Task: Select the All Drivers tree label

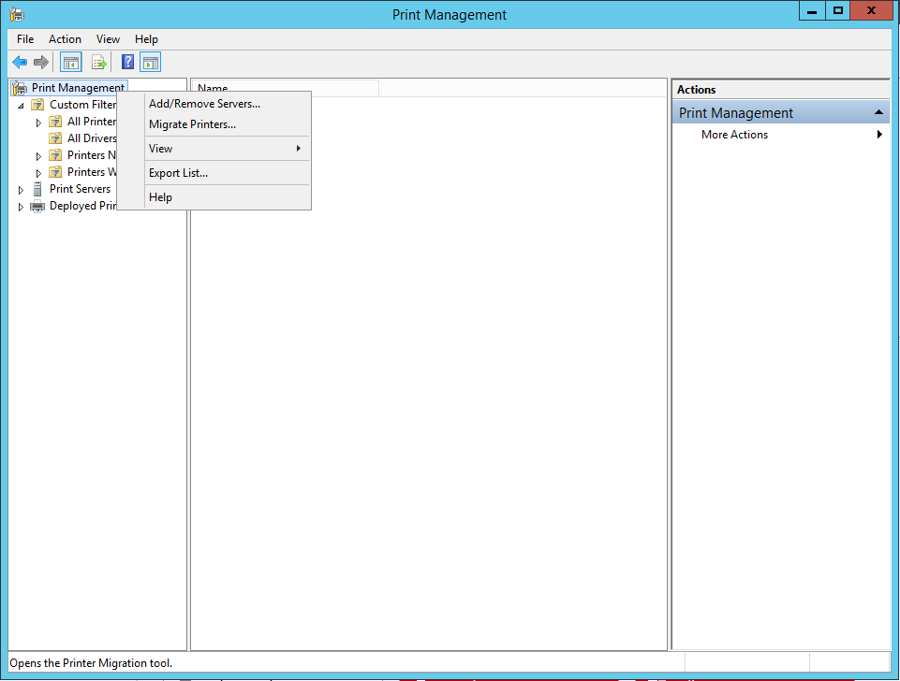Action: tap(92, 138)
